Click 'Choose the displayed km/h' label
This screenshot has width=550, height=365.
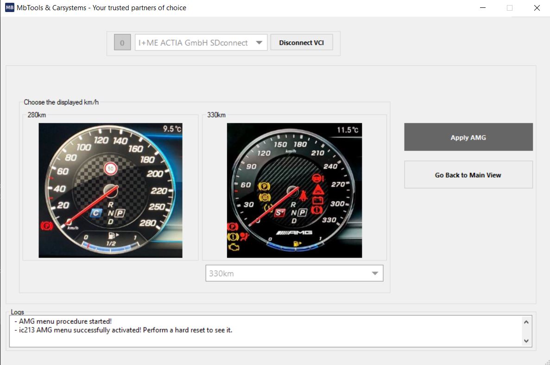61,102
